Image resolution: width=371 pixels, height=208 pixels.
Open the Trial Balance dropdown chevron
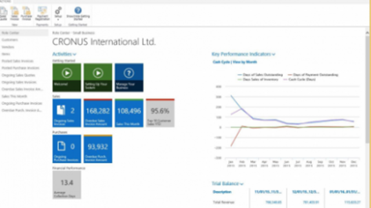tap(242, 184)
